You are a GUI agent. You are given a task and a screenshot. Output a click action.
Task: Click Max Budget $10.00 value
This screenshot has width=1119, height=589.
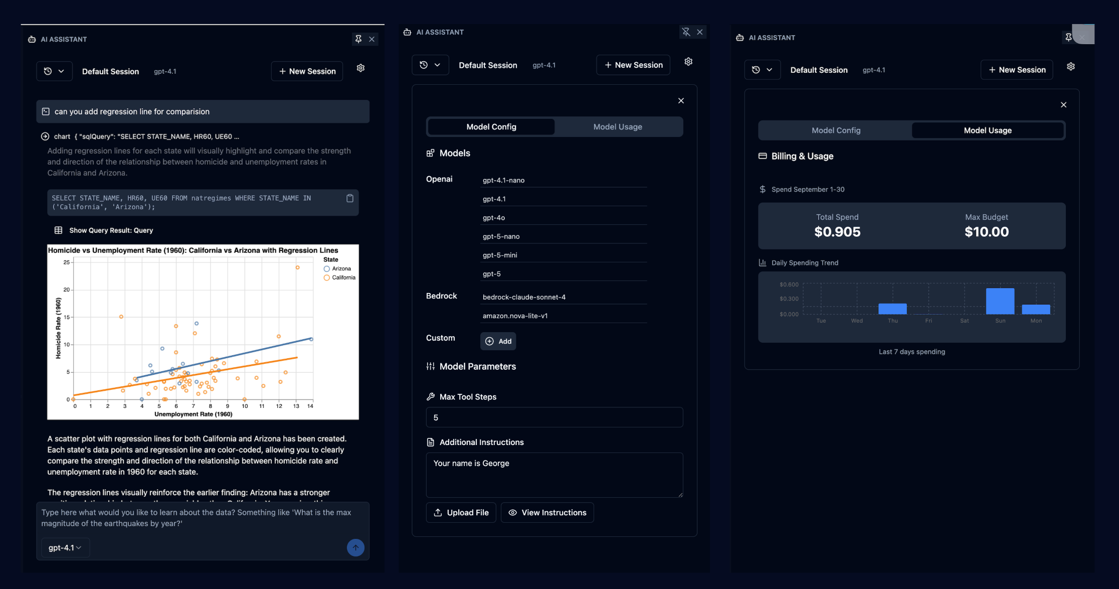point(986,232)
